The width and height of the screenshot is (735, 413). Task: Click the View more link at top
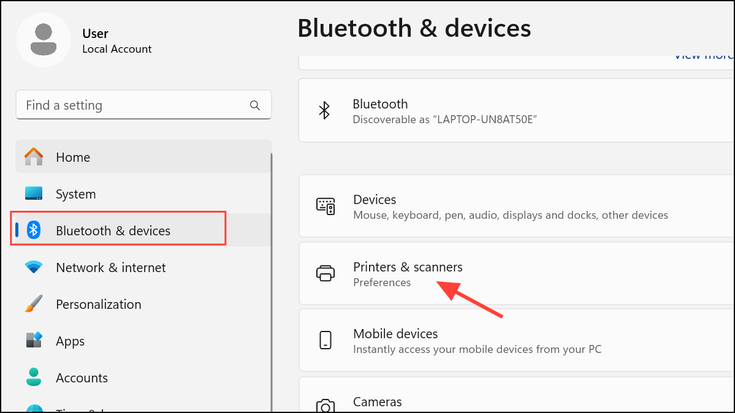[x=704, y=57]
